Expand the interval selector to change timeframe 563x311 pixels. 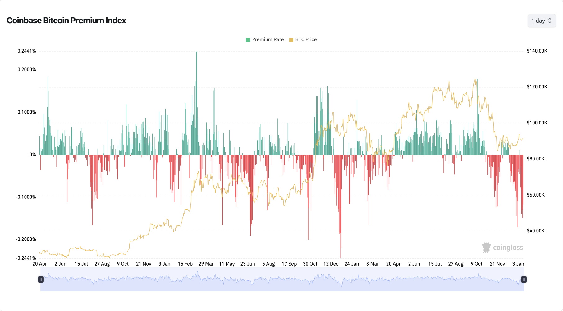542,21
